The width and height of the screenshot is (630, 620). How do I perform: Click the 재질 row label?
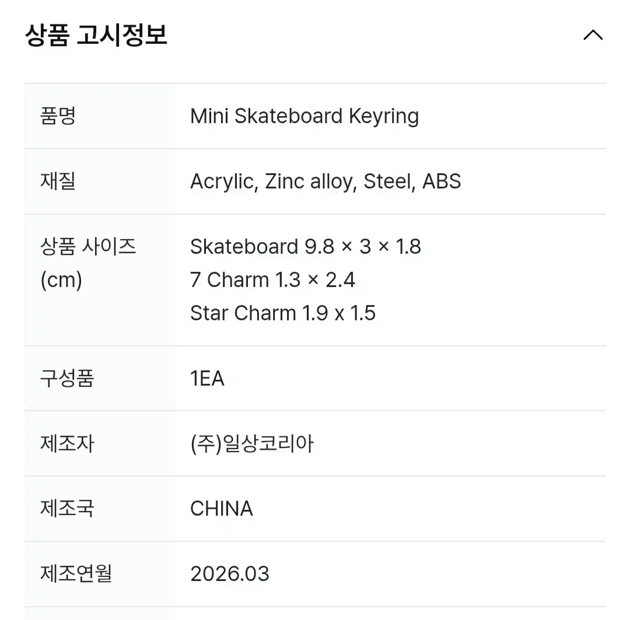58,181
